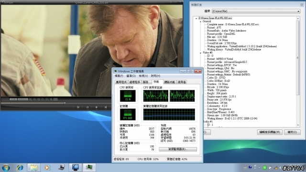Select the General tree node
This screenshot has width=306, height=172.
pos(207,21)
